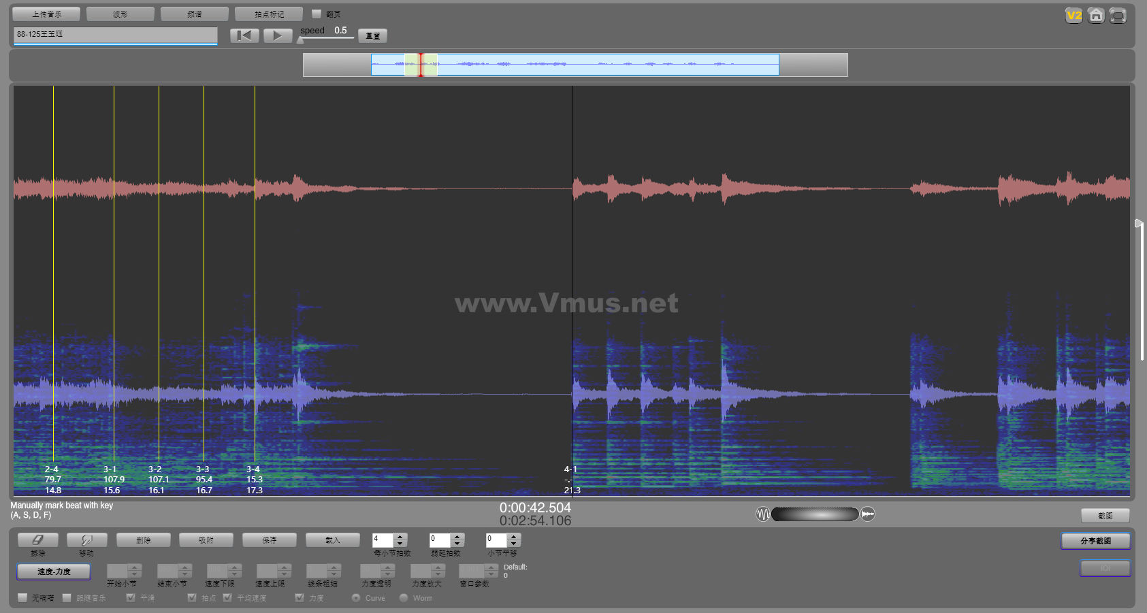Increase beats per bar (每小节拍数) stepper
Viewport: 1147px width, 613px height.
pyautogui.click(x=400, y=536)
